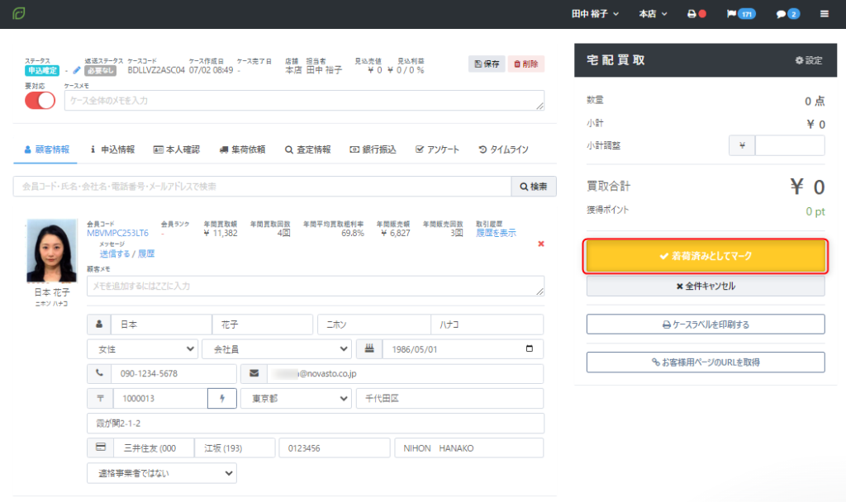Remove customer with red X icon
The height and width of the screenshot is (502, 846).
tap(541, 244)
